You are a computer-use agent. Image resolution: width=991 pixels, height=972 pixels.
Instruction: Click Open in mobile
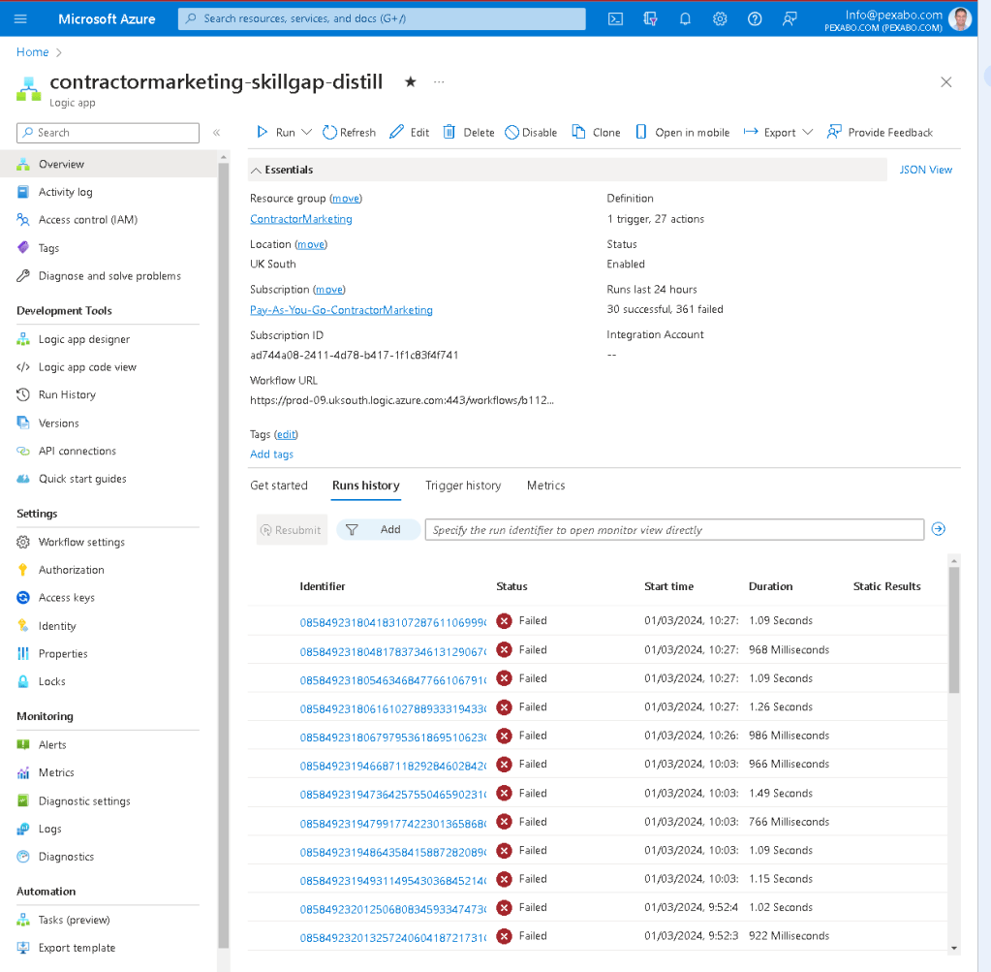coord(683,132)
